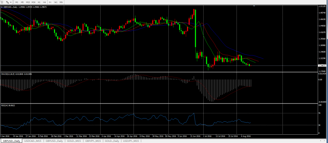Click the RSI 70 level label
Image resolution: width=328 pixels, height=143 pixels.
(319, 113)
